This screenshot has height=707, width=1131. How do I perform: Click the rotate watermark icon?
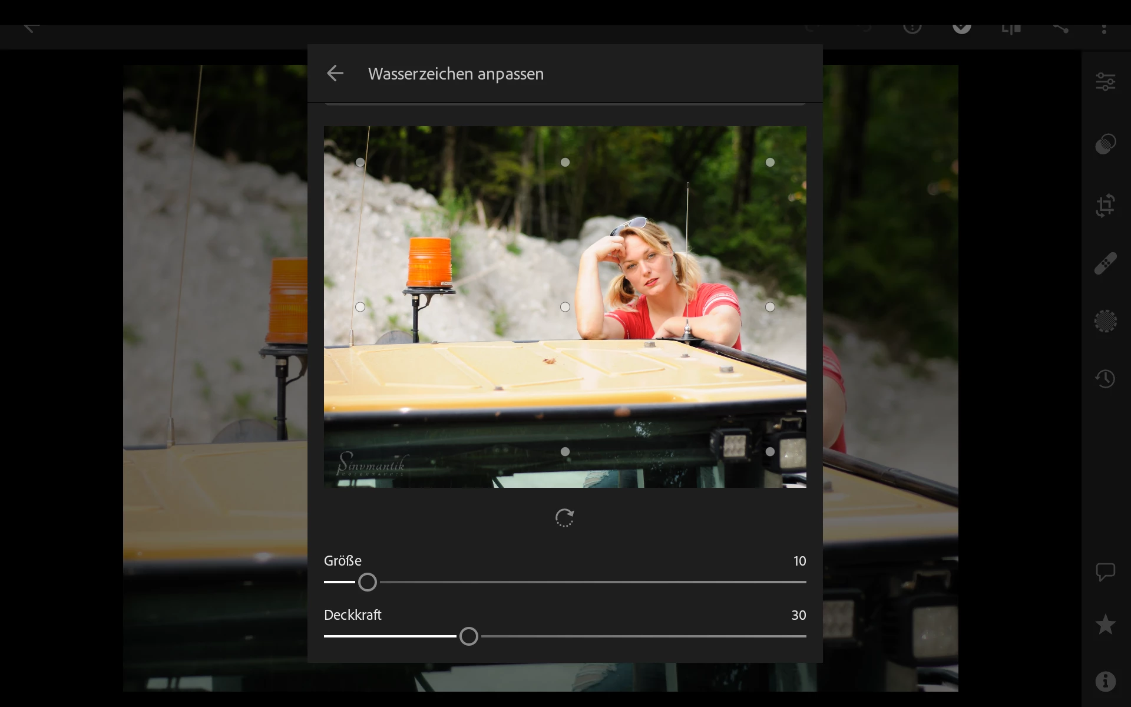pos(564,518)
